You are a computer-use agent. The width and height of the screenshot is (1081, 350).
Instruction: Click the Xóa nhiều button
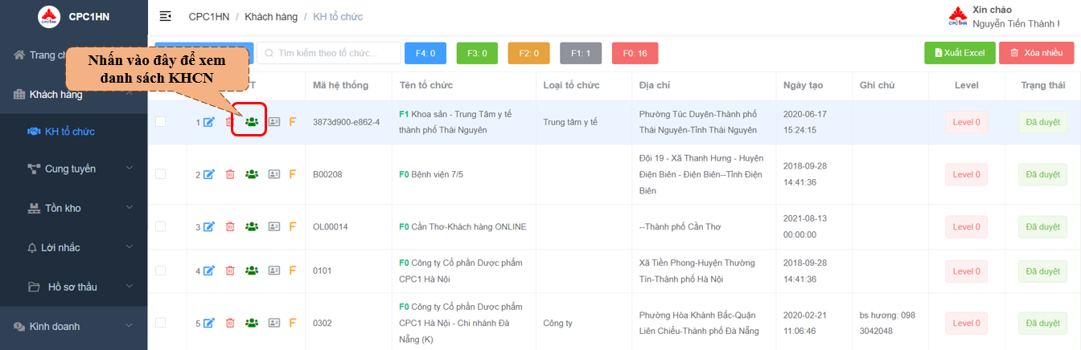(x=1036, y=53)
